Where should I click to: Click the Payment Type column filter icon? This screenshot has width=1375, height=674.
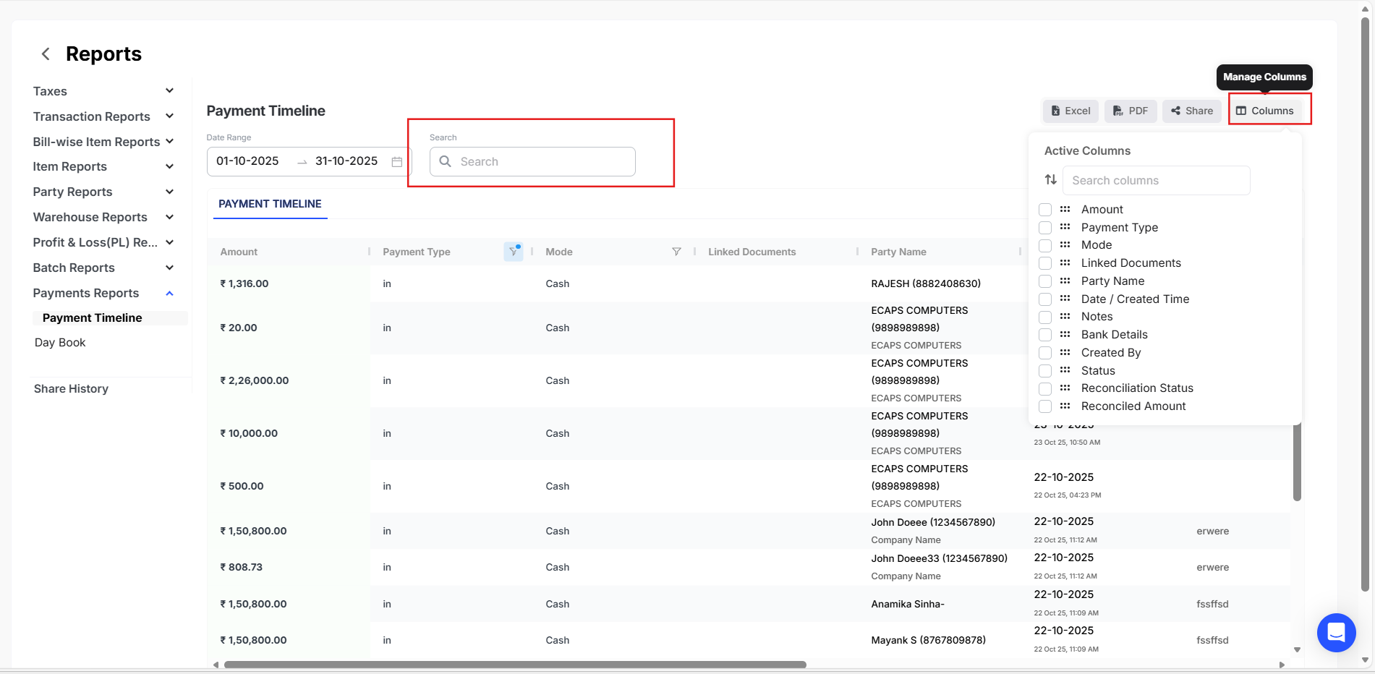(514, 252)
